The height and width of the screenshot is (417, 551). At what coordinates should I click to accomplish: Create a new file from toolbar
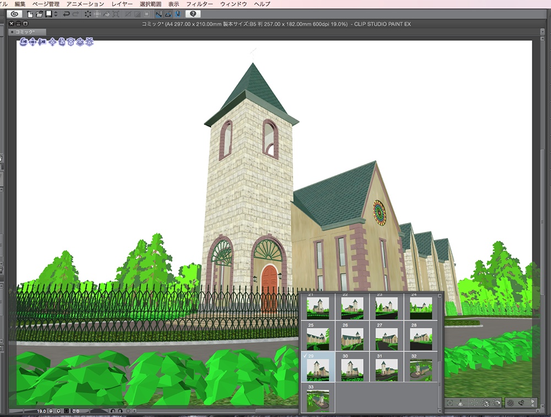point(30,14)
